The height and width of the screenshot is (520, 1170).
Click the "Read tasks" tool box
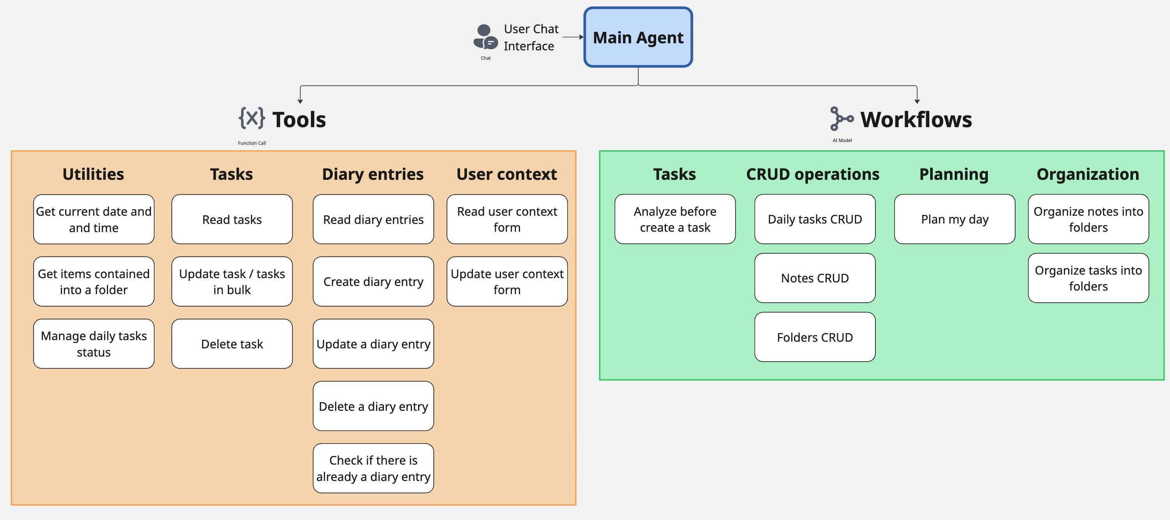[x=232, y=219]
